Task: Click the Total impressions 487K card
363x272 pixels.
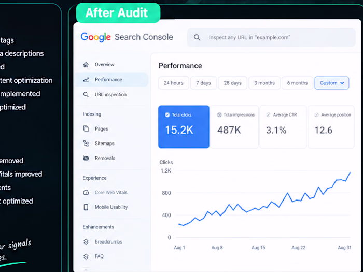Action: coord(234,127)
